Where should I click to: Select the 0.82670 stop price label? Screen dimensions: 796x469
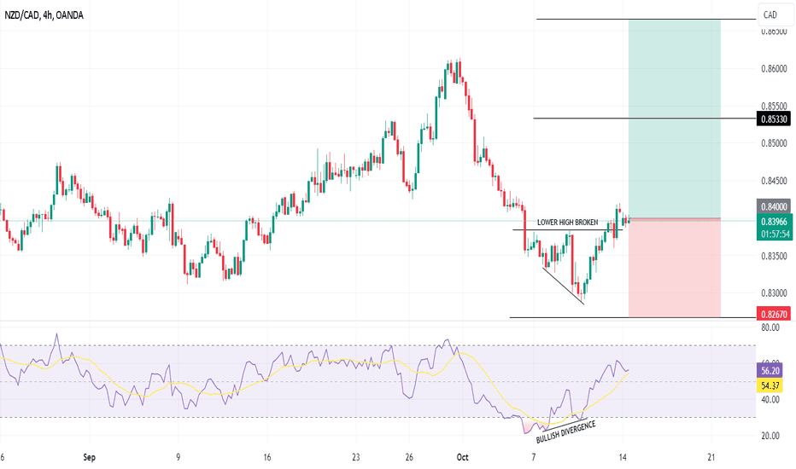click(x=773, y=314)
